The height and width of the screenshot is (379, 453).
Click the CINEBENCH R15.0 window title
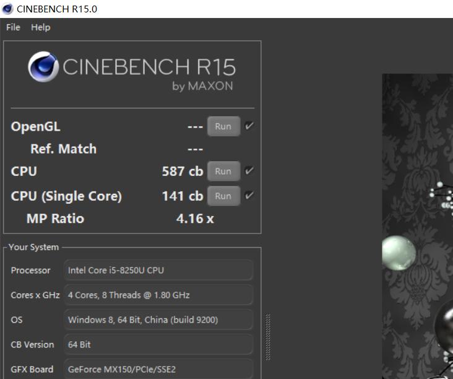57,9
